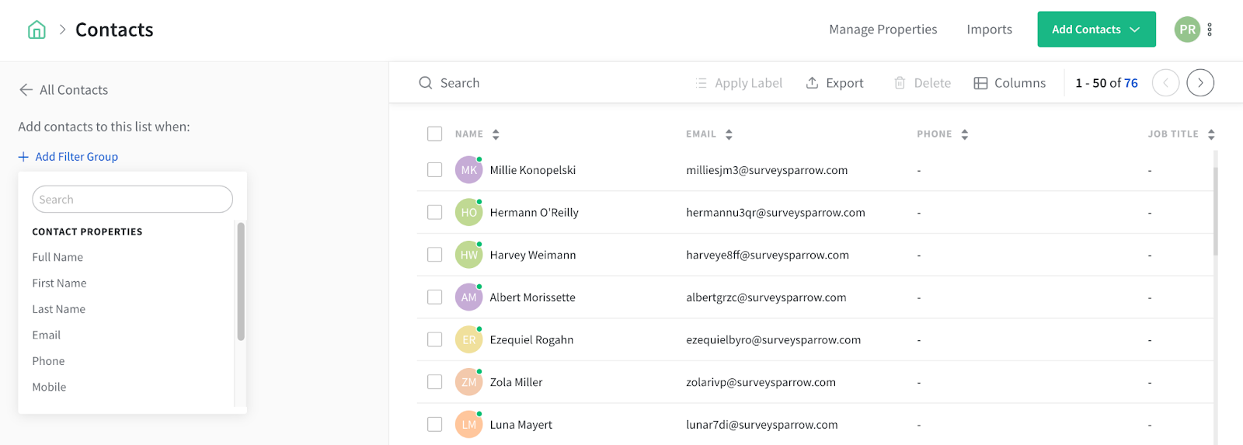Focus the contacts Search field

pyautogui.click(x=460, y=83)
